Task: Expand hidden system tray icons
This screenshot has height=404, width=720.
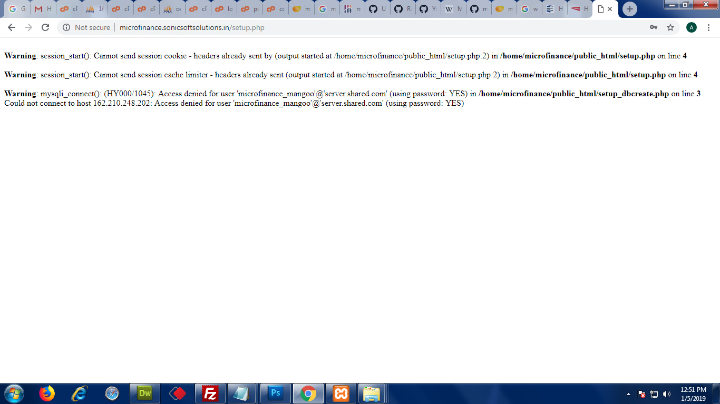Action: [x=629, y=393]
